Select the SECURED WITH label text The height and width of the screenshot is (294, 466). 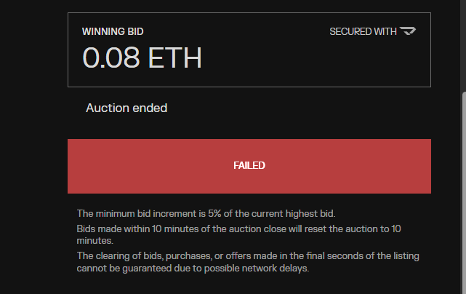tap(363, 31)
